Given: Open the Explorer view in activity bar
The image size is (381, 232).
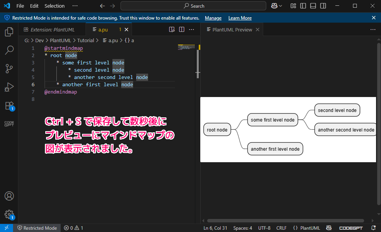Looking at the screenshot, I should point(9,32).
